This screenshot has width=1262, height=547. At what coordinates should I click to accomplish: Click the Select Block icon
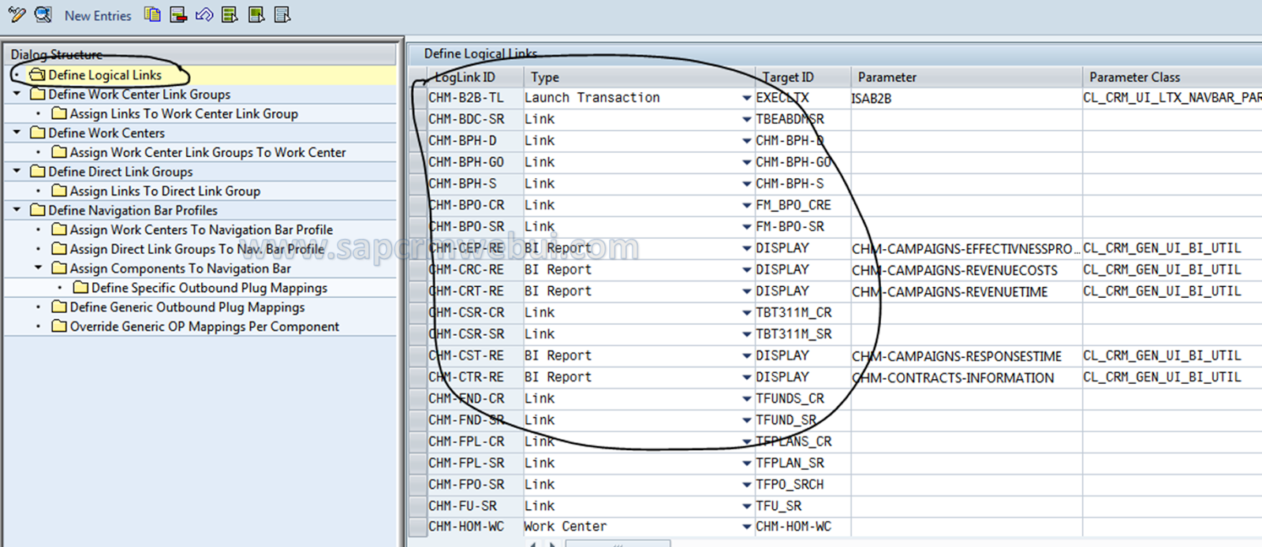pyautogui.click(x=256, y=14)
